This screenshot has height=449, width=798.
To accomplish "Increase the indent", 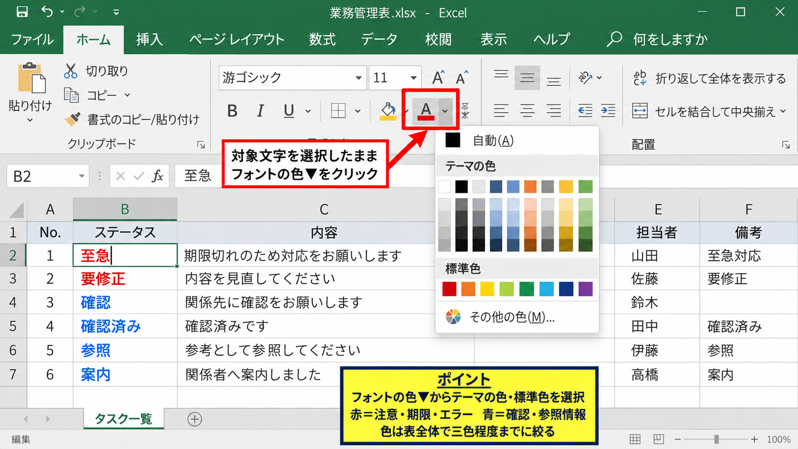I will pyautogui.click(x=608, y=111).
